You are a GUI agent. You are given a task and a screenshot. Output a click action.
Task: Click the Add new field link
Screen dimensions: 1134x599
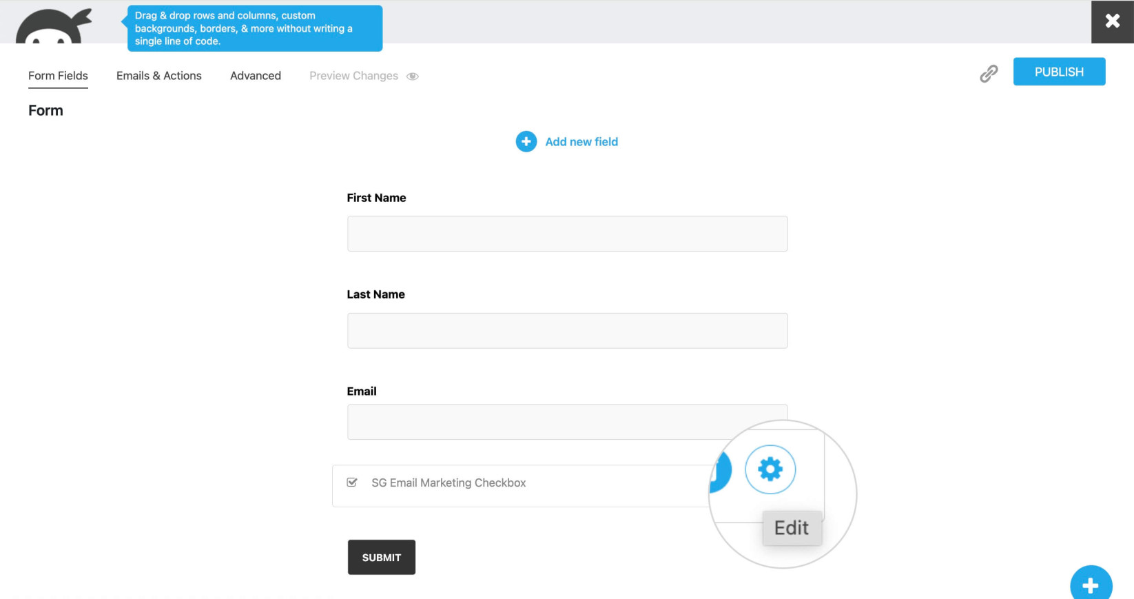pyautogui.click(x=581, y=141)
